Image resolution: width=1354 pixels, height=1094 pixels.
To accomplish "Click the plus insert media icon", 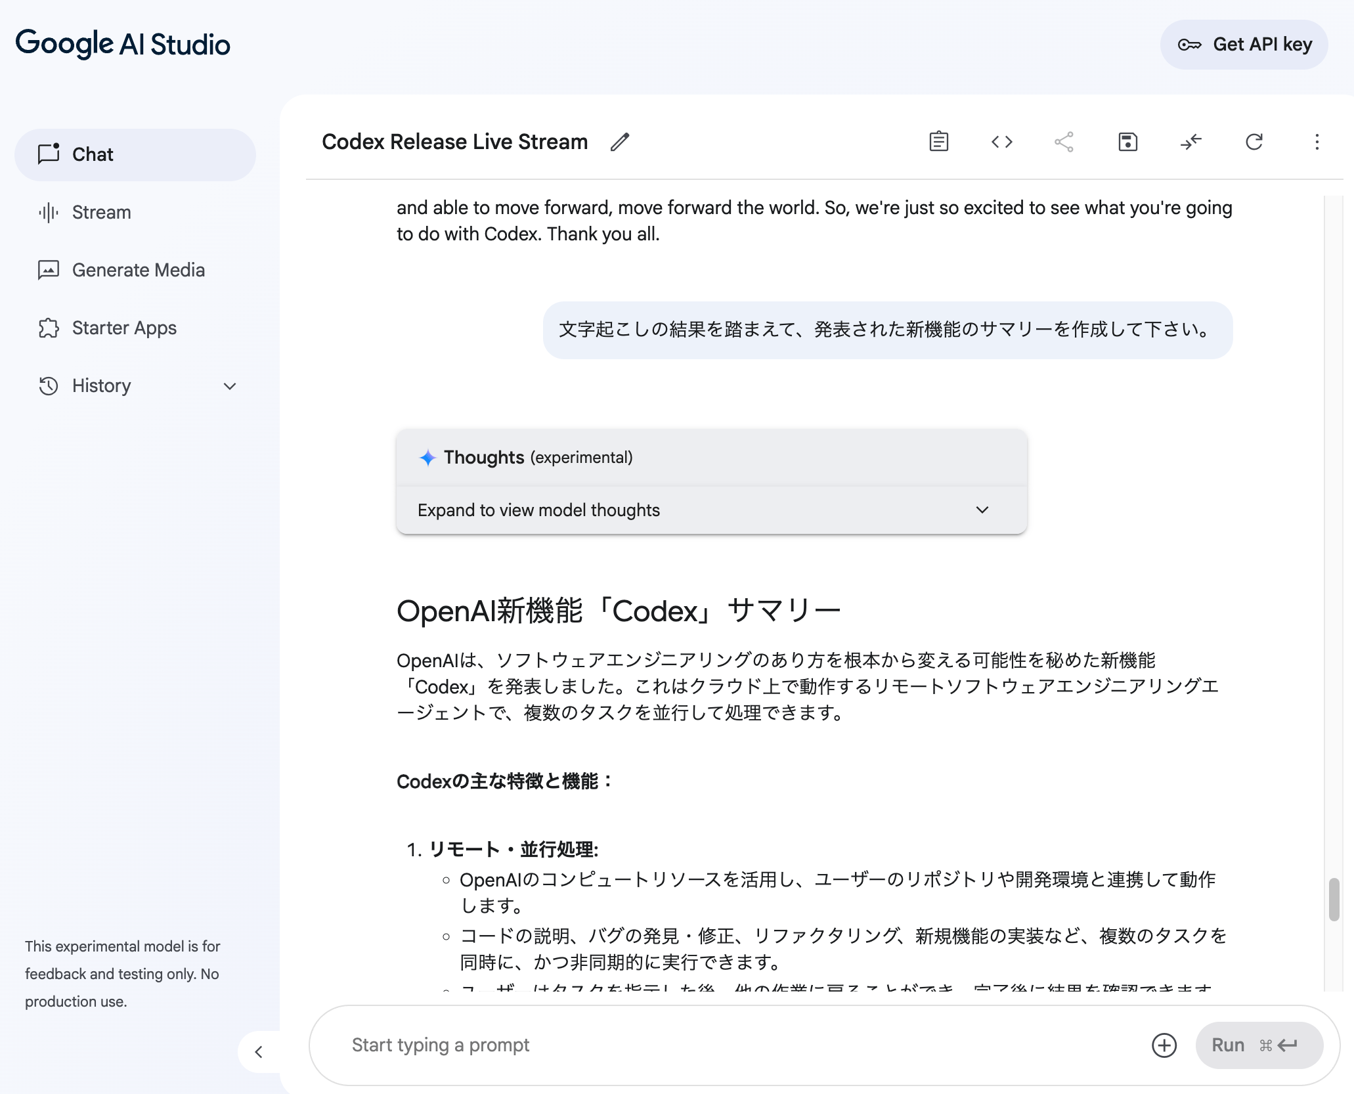I will pyautogui.click(x=1164, y=1045).
